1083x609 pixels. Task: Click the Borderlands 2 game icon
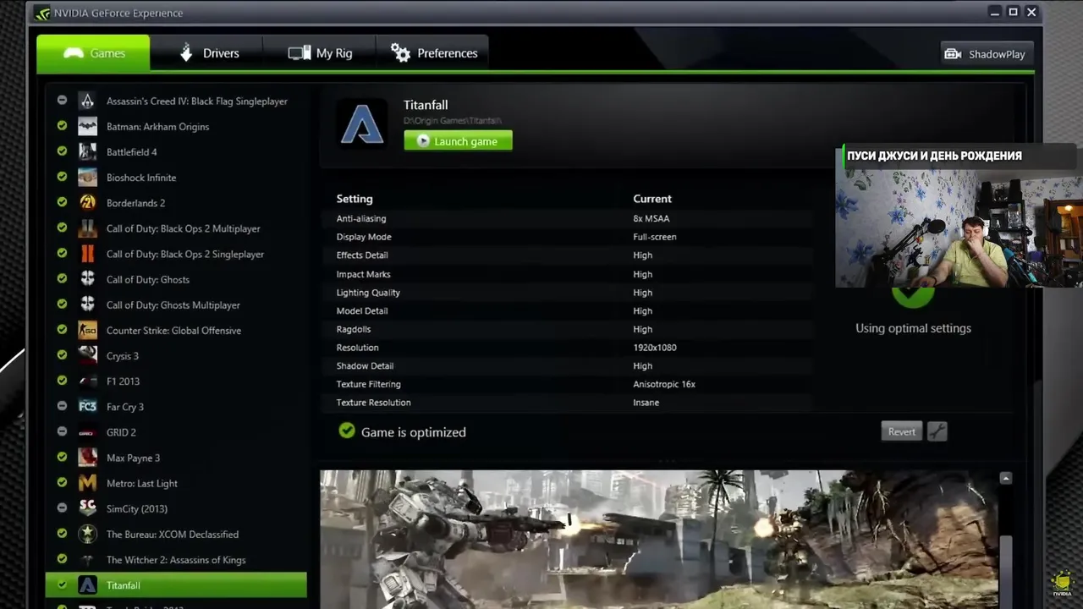(87, 202)
